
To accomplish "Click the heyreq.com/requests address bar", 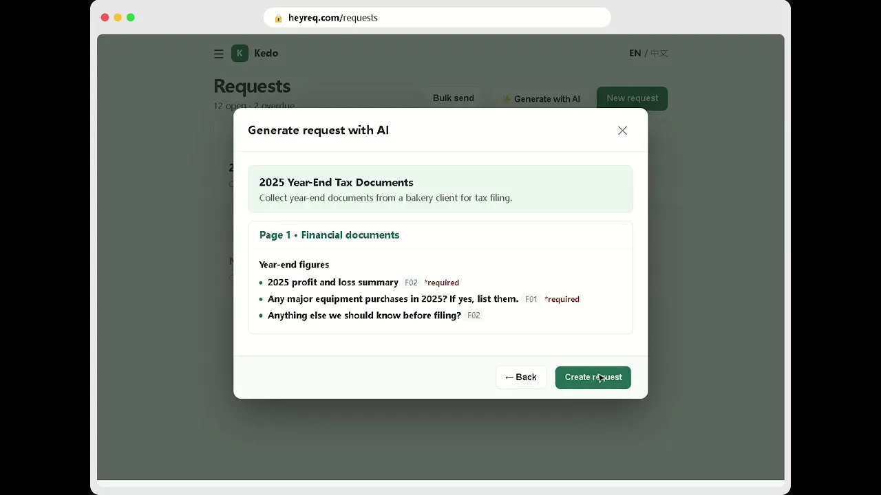I will coord(437,18).
